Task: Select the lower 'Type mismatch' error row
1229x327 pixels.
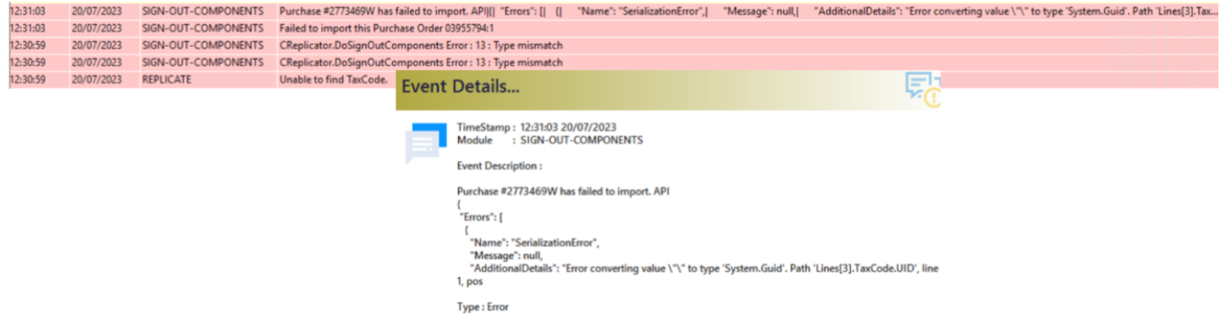Action: pyautogui.click(x=614, y=62)
